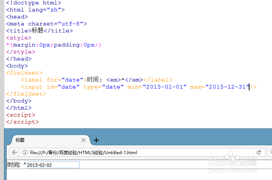
Task: Click the opening <head> tag line
Action: [x=17, y=17]
